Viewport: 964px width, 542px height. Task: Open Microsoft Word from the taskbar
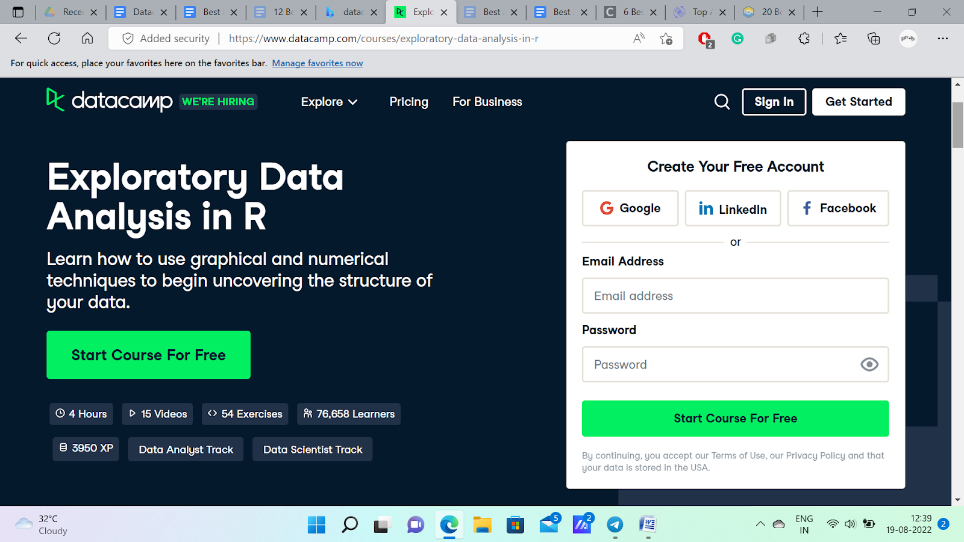pos(648,525)
